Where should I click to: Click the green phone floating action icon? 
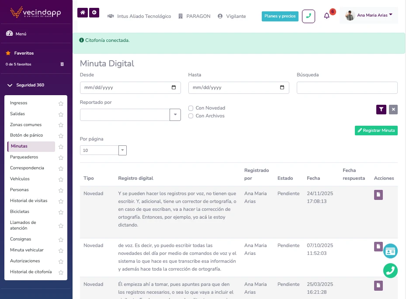390,271
